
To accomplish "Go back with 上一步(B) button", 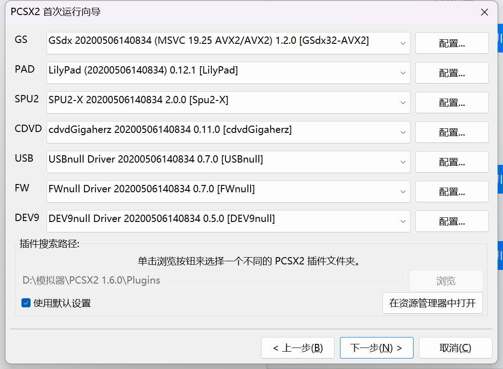I will pos(298,348).
